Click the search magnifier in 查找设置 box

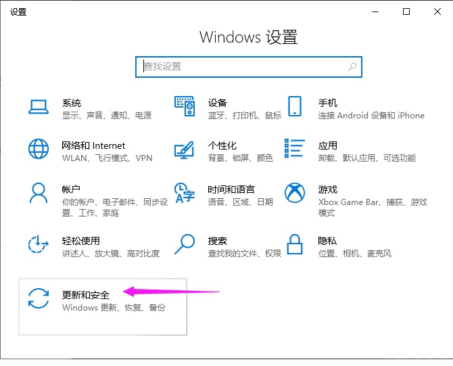point(352,67)
